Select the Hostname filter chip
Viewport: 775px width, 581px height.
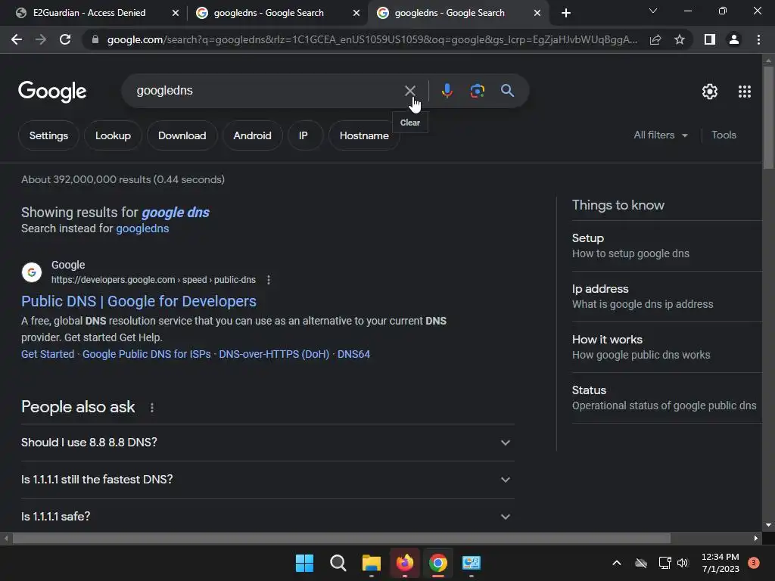click(x=364, y=135)
